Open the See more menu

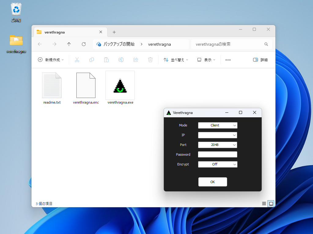tap(228, 60)
